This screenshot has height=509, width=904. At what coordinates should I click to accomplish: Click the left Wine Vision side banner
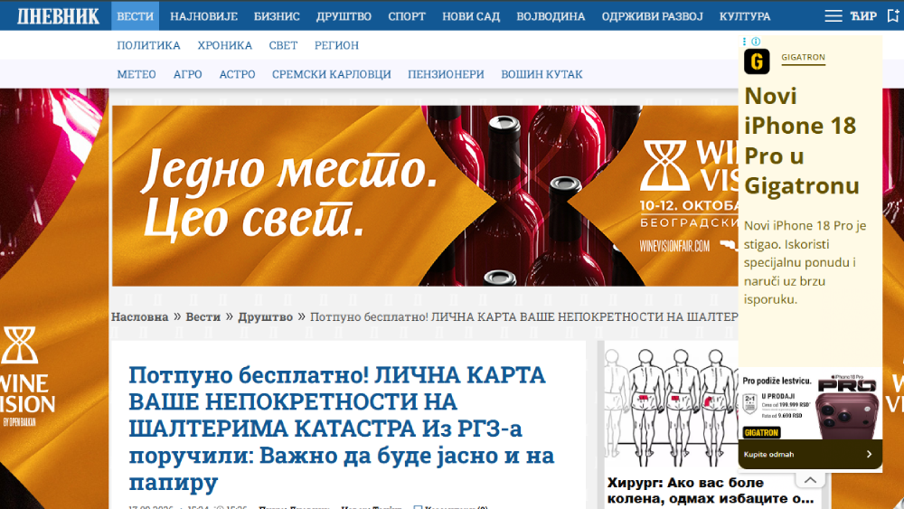(x=54, y=298)
